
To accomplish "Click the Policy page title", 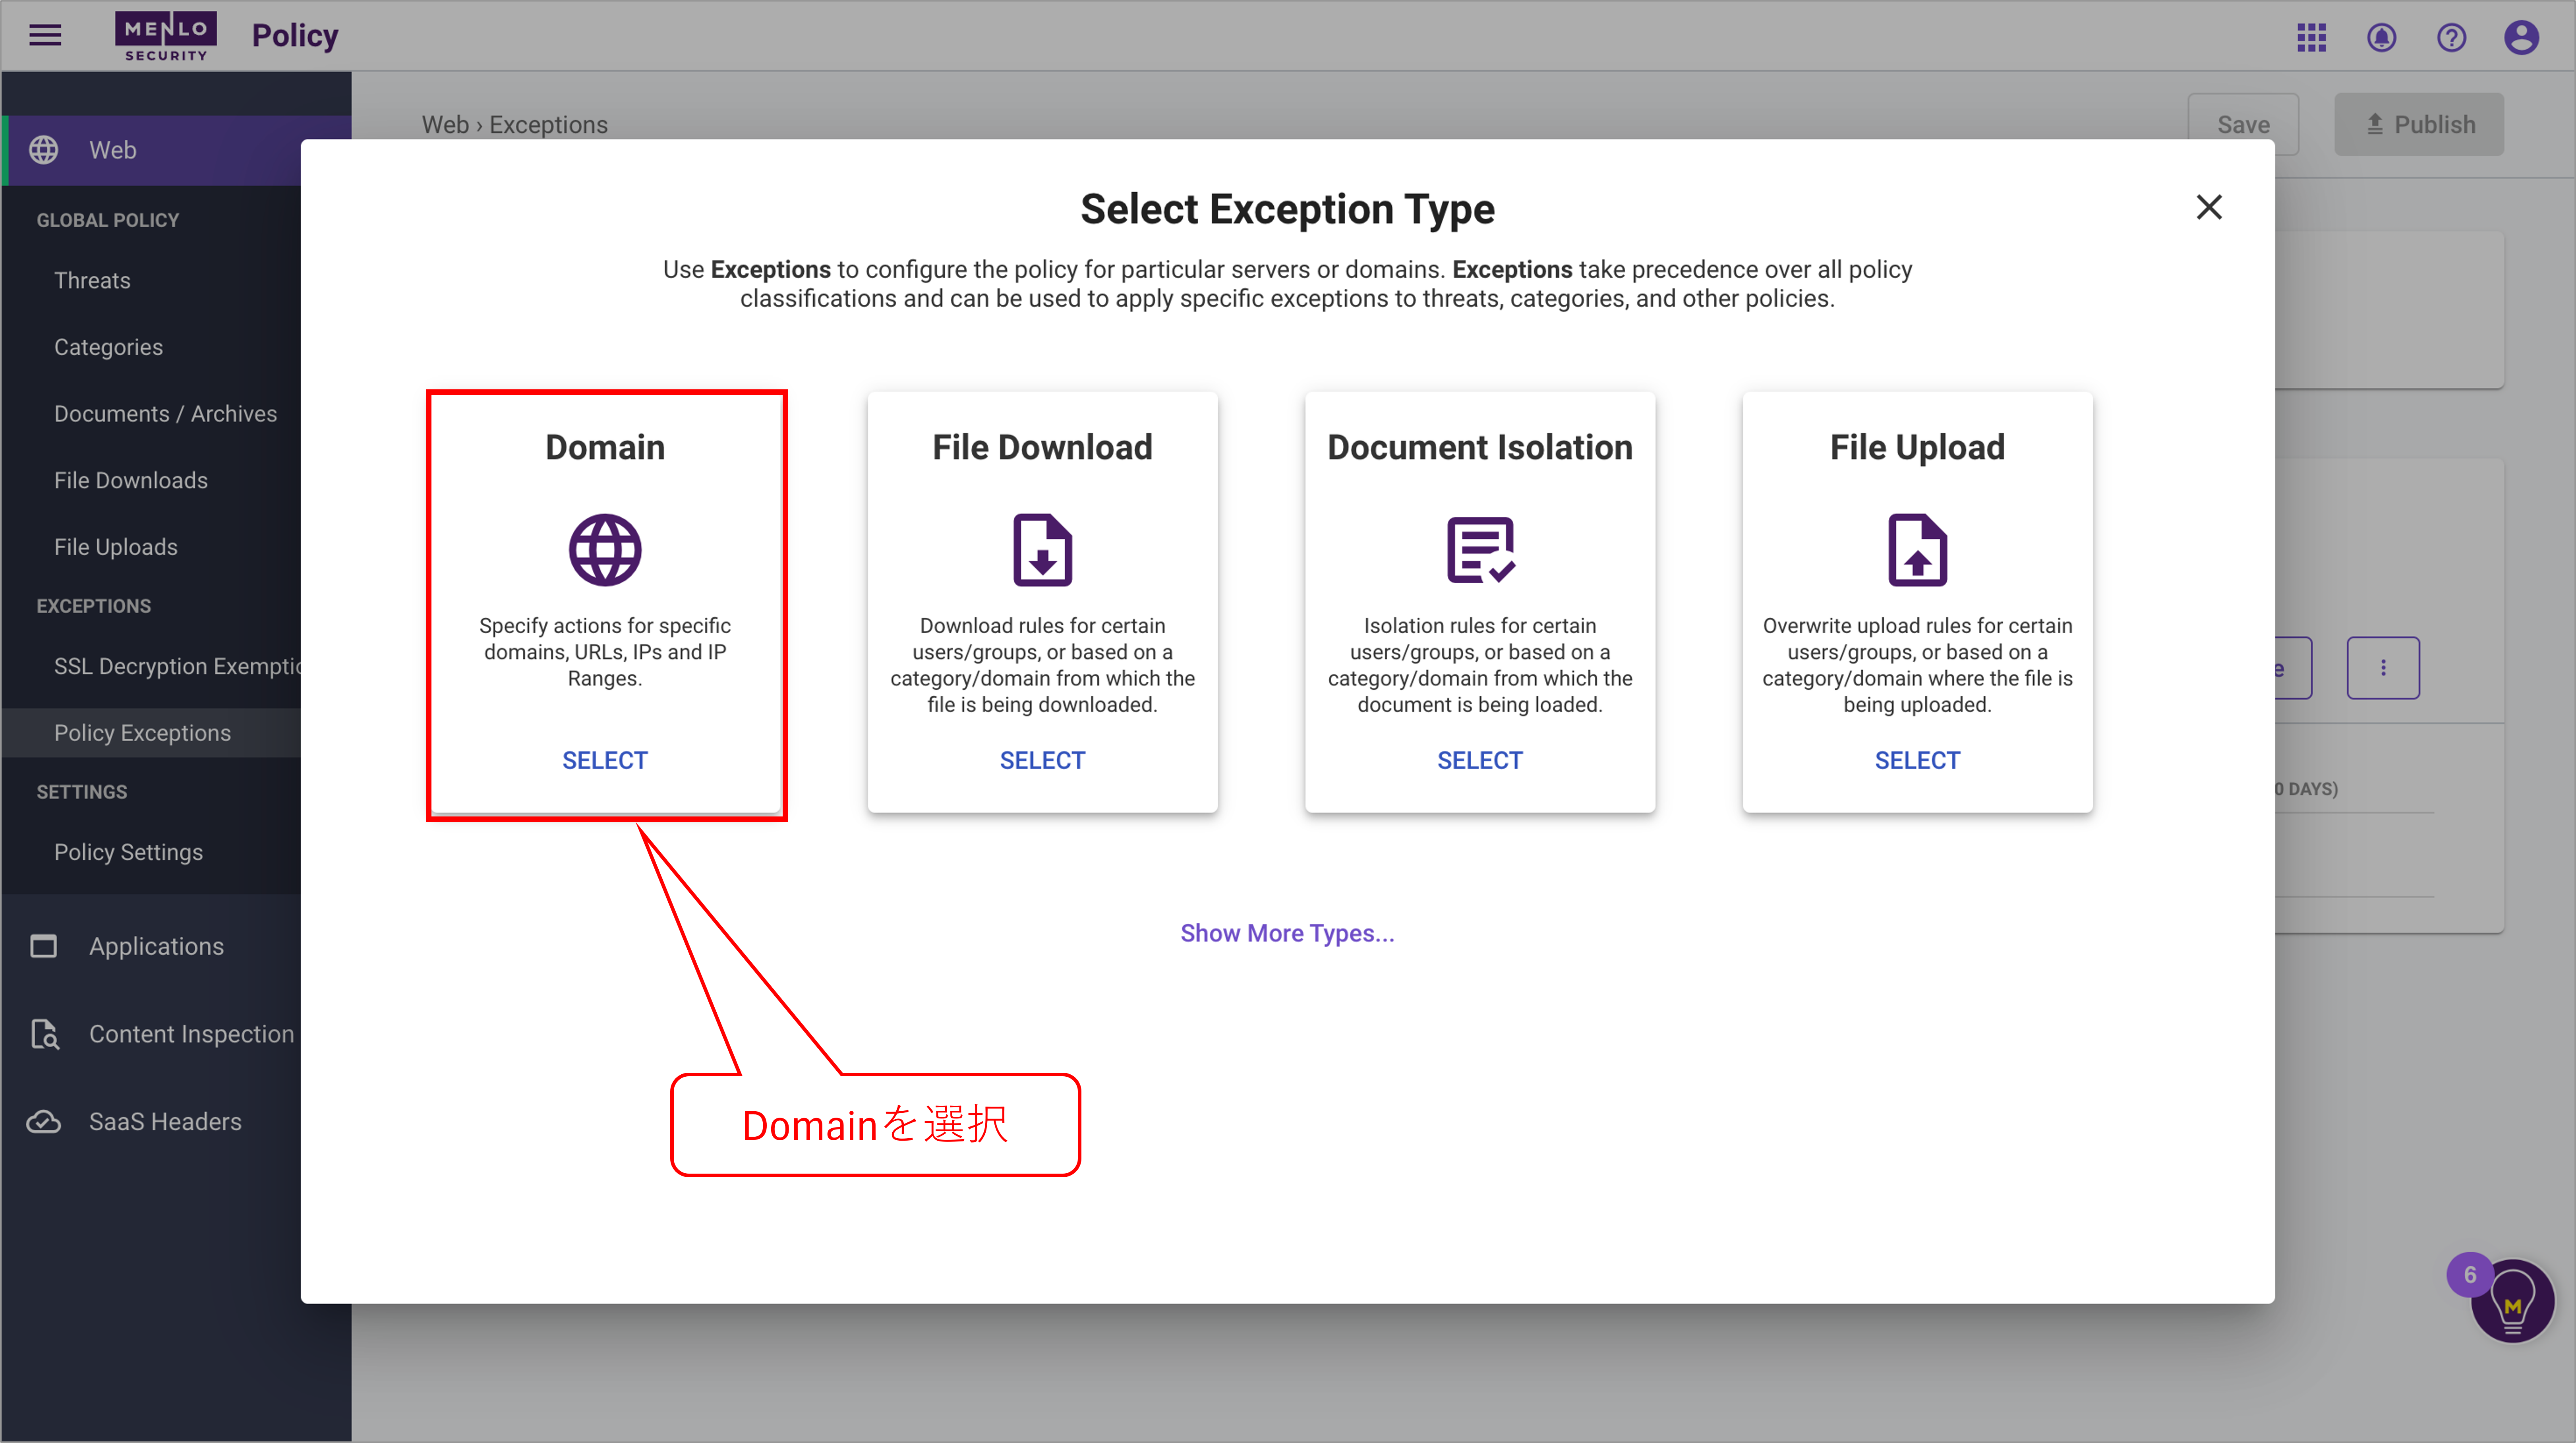I will coord(295,36).
